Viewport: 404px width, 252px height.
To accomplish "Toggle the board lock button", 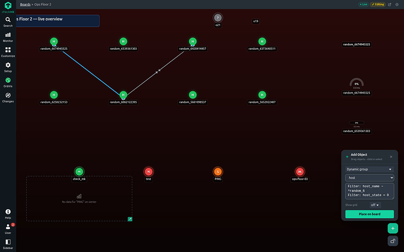I will tap(393, 241).
